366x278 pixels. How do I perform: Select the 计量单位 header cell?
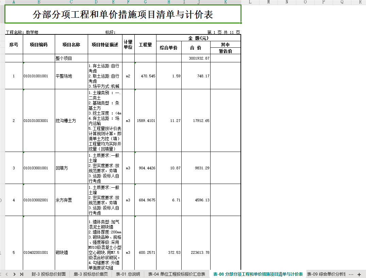click(x=128, y=44)
